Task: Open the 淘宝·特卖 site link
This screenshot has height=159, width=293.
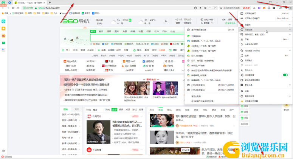Action: (x=70, y=61)
